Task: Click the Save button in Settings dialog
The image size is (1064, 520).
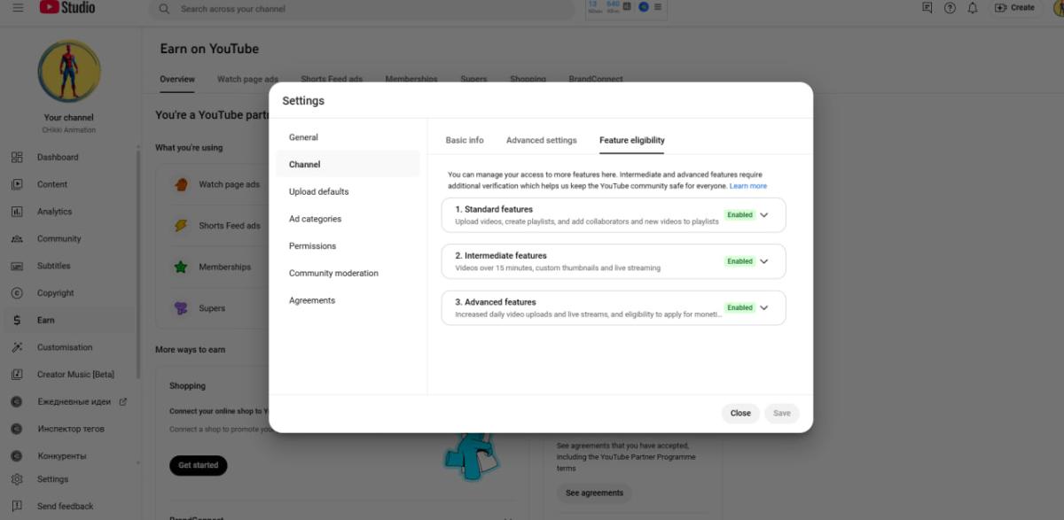Action: coord(782,414)
